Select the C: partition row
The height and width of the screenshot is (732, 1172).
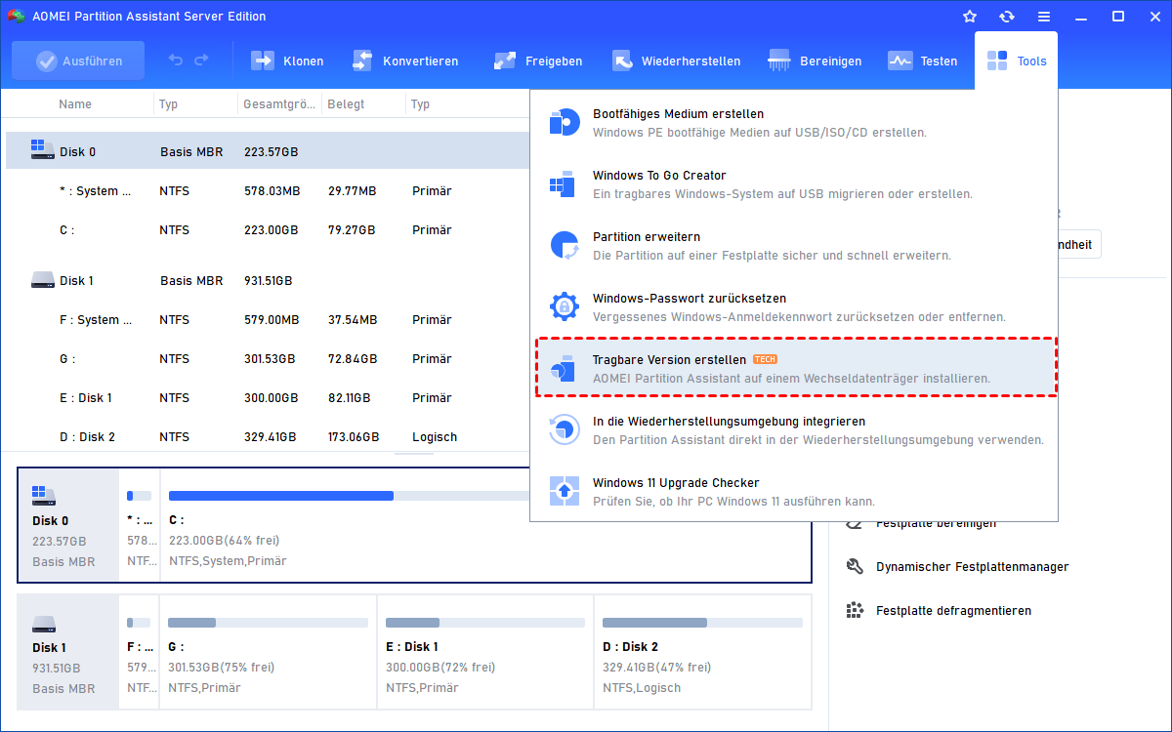tap(269, 230)
